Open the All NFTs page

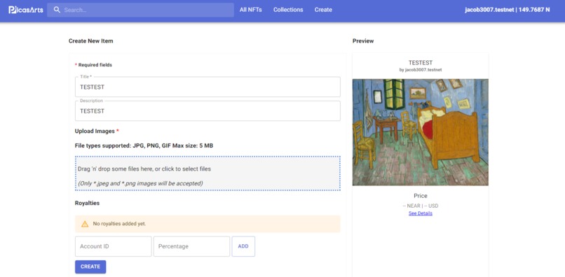click(x=250, y=10)
